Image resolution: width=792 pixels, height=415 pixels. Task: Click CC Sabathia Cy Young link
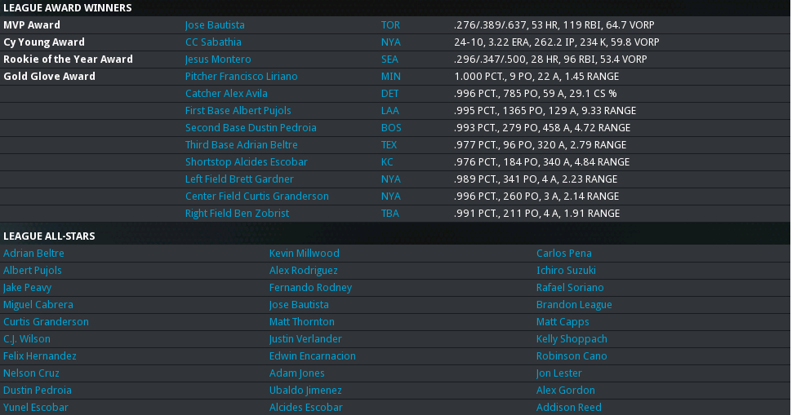[x=213, y=42]
